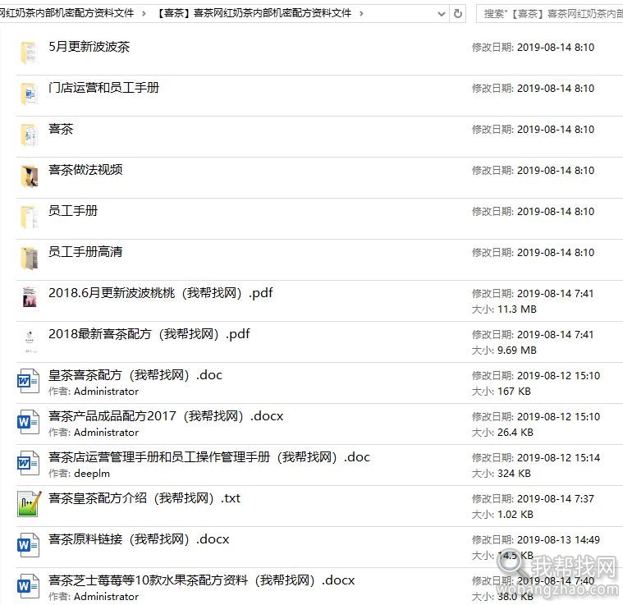Expand the chevron after the first breadcrumb segment
623x605 pixels.
tap(144, 13)
